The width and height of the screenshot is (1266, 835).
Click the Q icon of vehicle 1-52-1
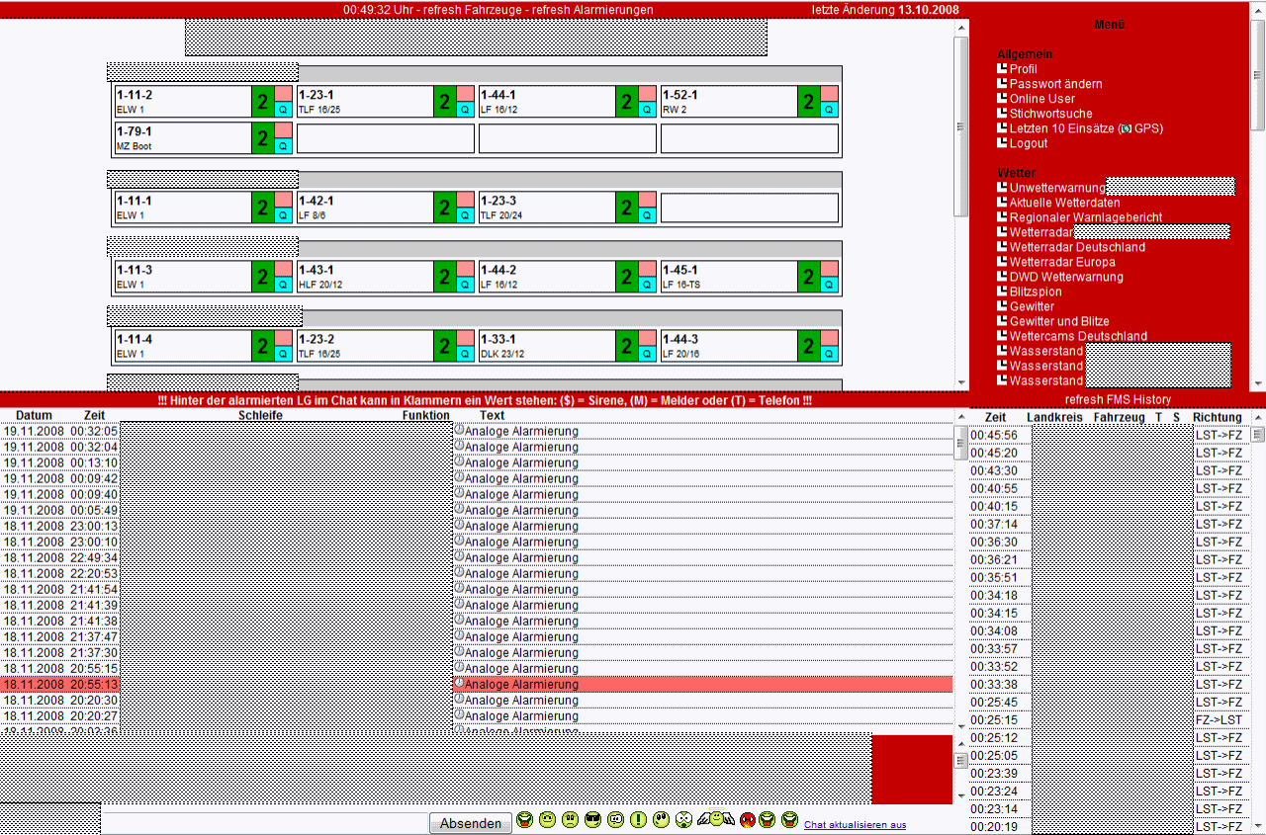click(x=830, y=110)
